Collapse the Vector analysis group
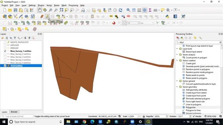This screenshot has height=125, width=223. click(177, 55)
